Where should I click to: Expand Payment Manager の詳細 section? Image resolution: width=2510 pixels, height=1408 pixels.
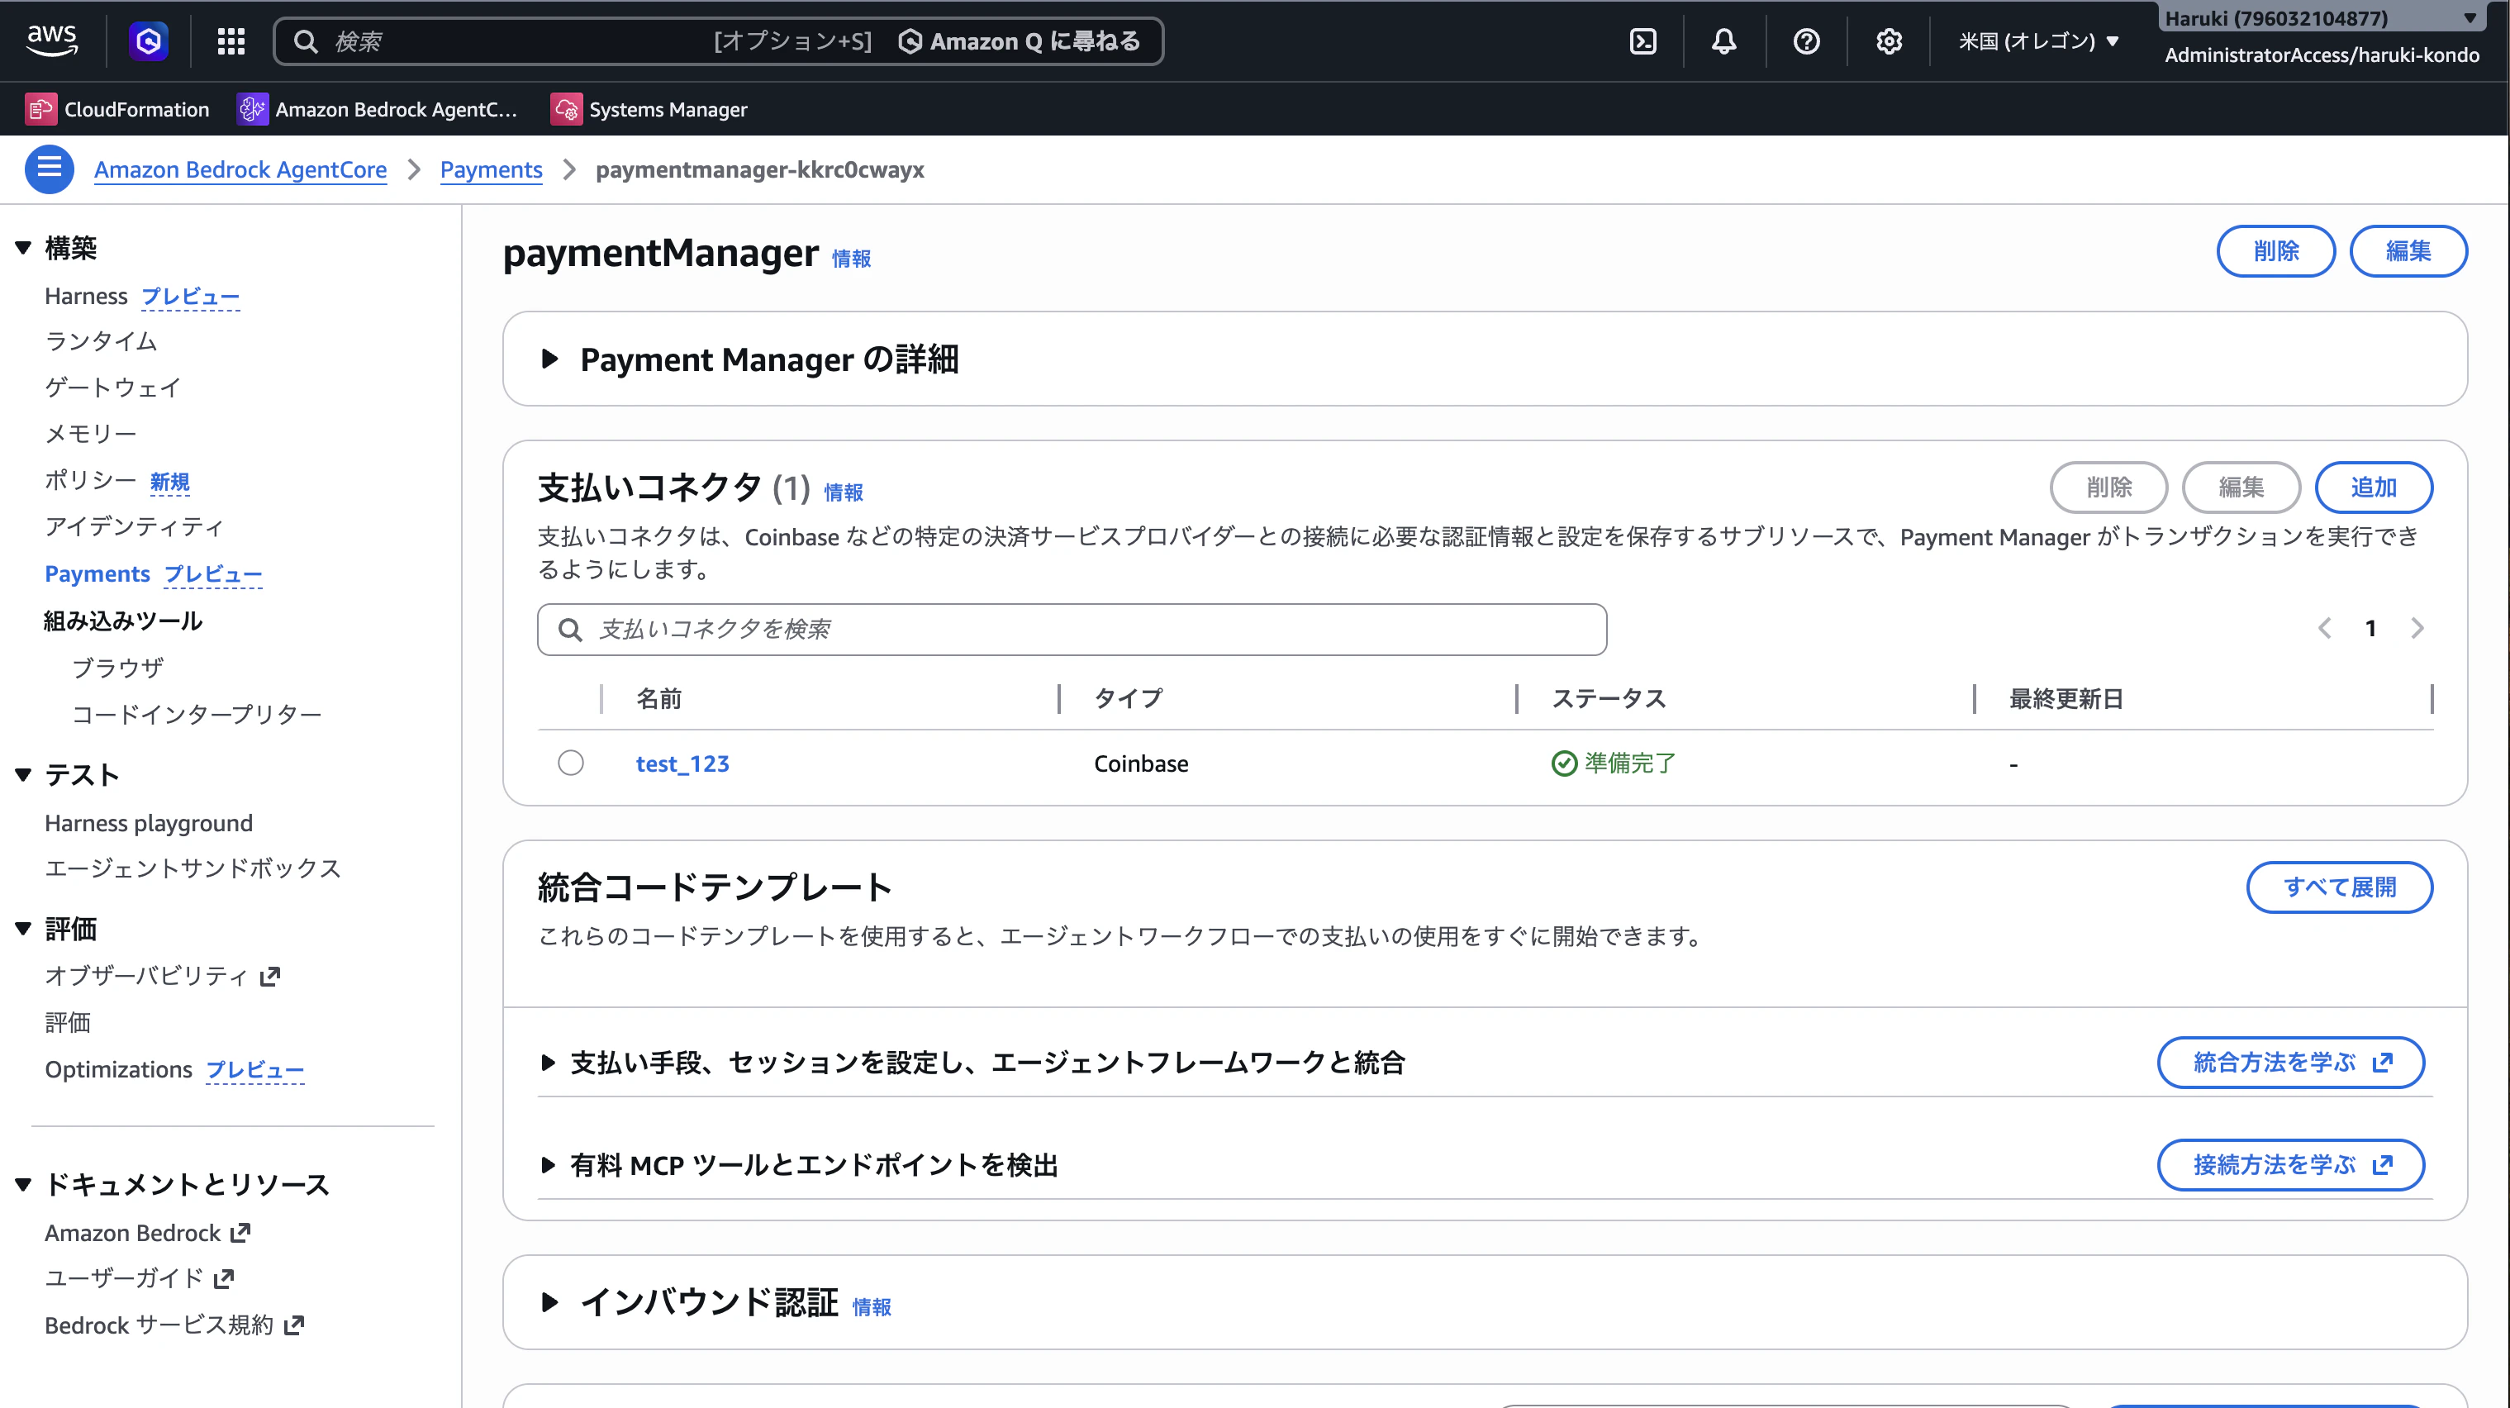[x=549, y=359]
